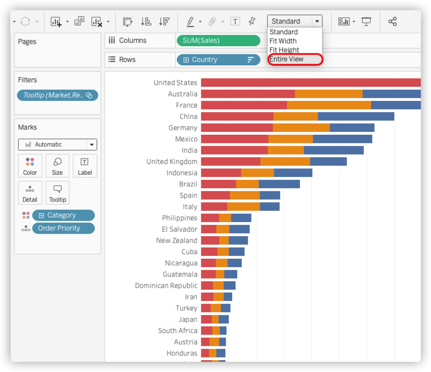Click the Rows shelf label
Image resolution: width=431 pixels, height=372 pixels.
pos(127,60)
